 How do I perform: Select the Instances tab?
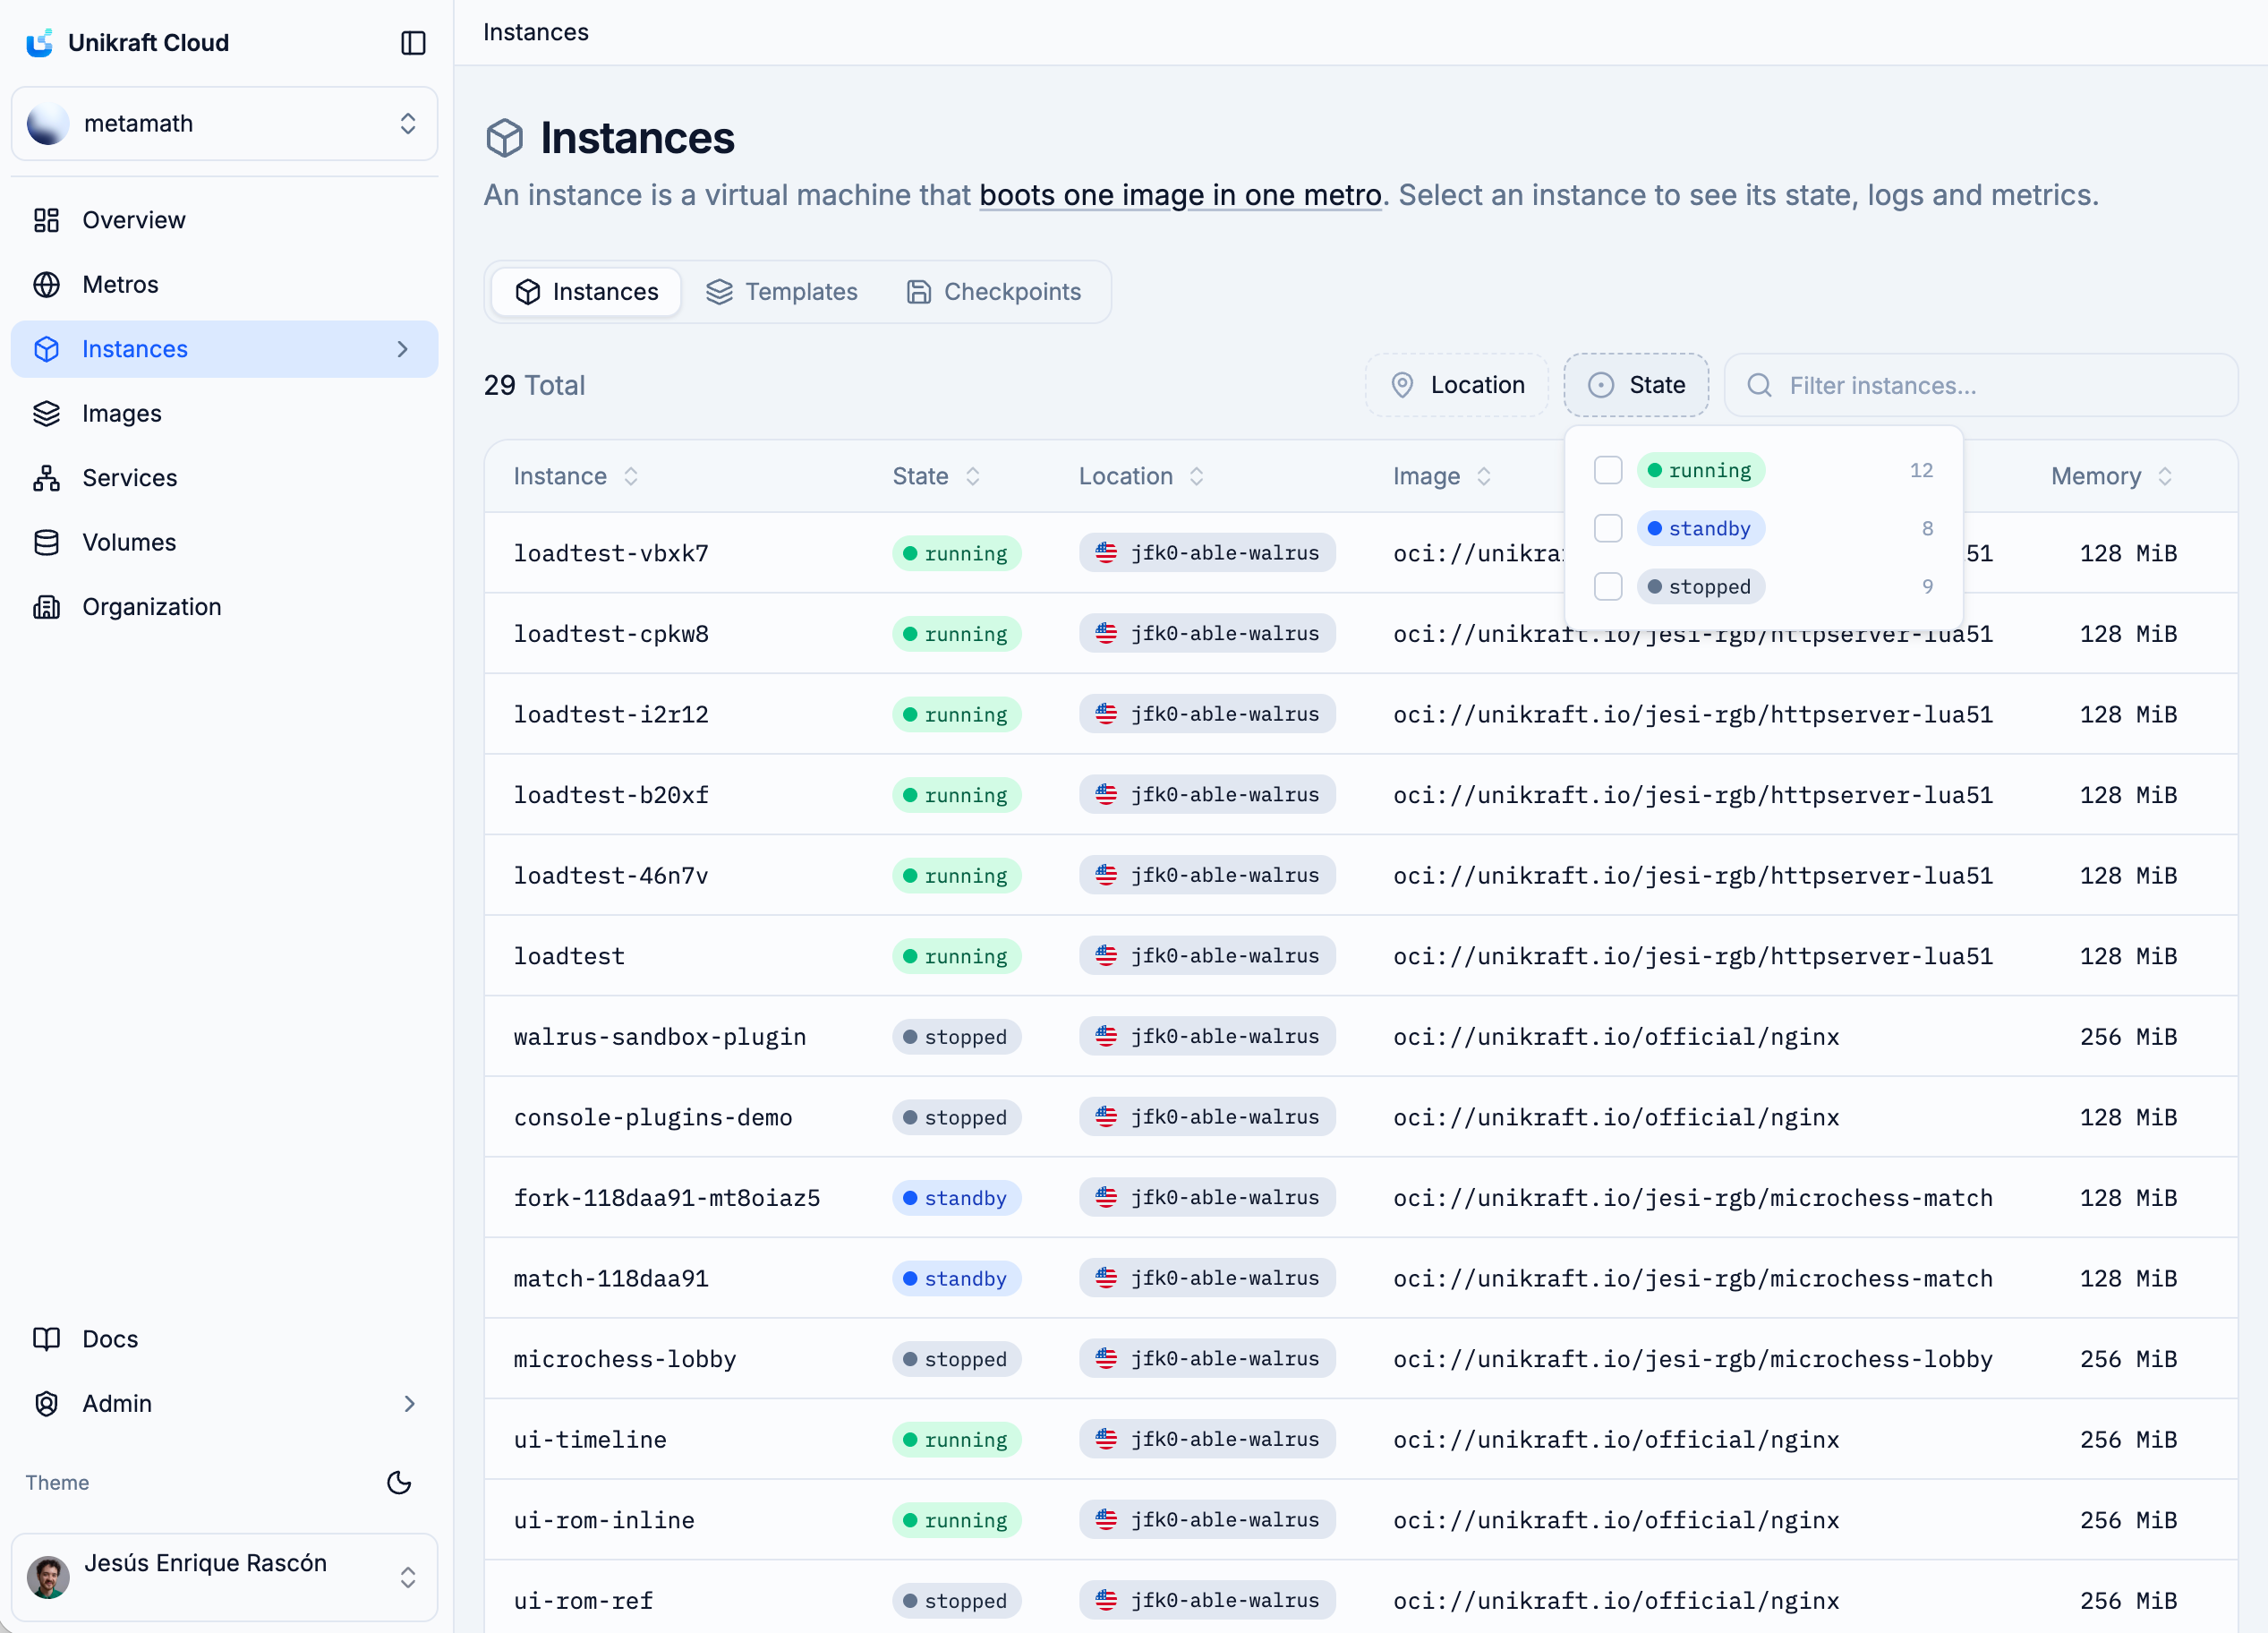(587, 292)
